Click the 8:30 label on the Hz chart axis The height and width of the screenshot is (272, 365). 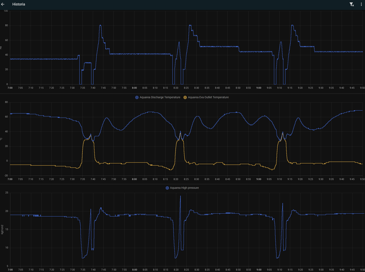(x=196, y=88)
